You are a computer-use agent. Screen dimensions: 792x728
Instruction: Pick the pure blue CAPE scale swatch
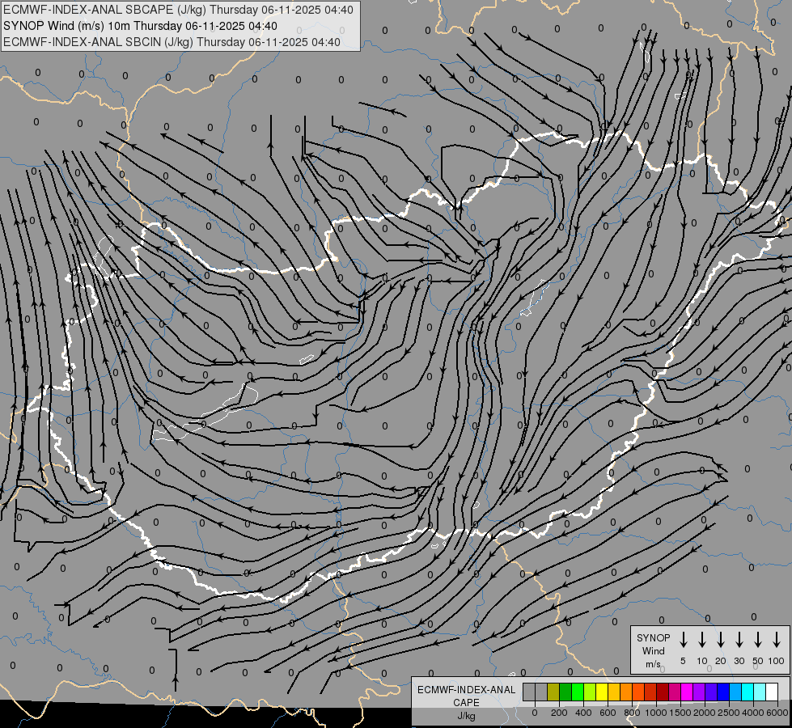coord(722,692)
